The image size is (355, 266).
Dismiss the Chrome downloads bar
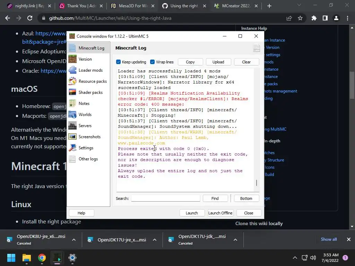click(x=349, y=239)
